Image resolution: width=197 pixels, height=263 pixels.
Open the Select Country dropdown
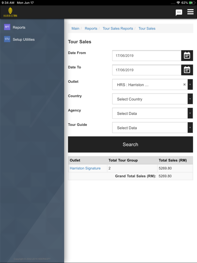click(153, 99)
